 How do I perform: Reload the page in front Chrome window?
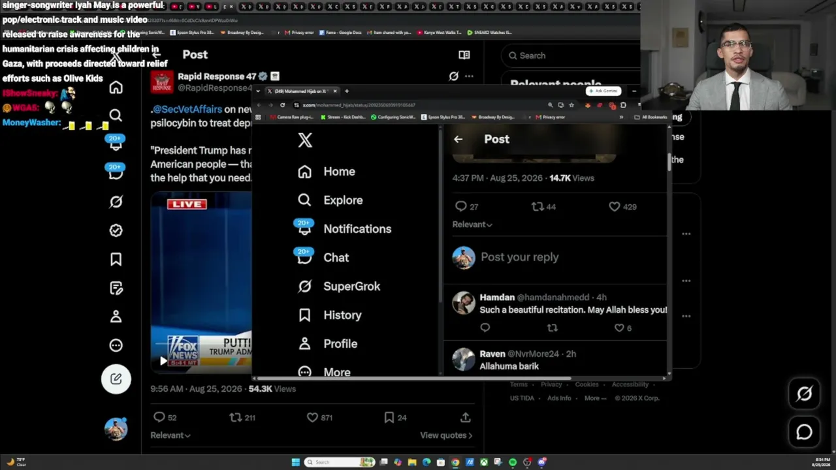tap(282, 105)
